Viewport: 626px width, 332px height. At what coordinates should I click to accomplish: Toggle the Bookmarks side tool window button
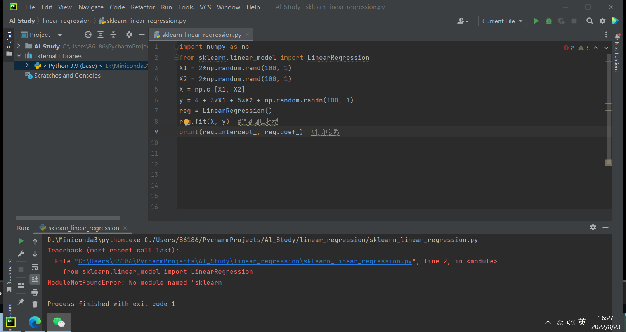(9, 275)
